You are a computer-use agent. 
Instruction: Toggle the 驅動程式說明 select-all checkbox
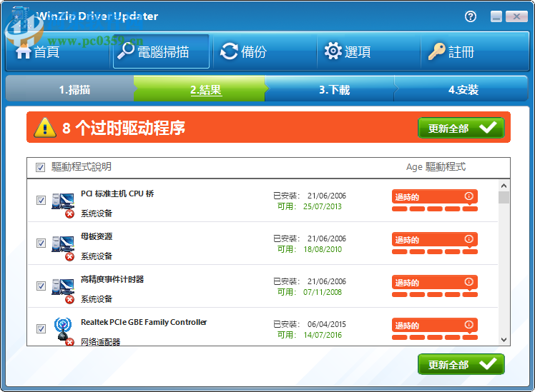click(40, 167)
